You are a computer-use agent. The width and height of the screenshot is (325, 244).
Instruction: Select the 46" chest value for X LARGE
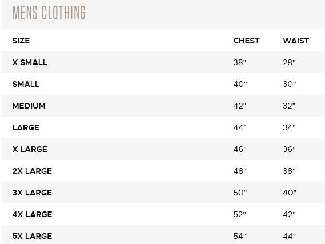(240, 149)
